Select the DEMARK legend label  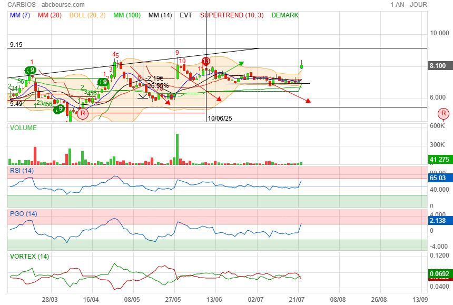(285, 15)
